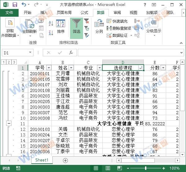Add a new sheet with plus icon
The image size is (186, 172).
pyautogui.click(x=65, y=161)
